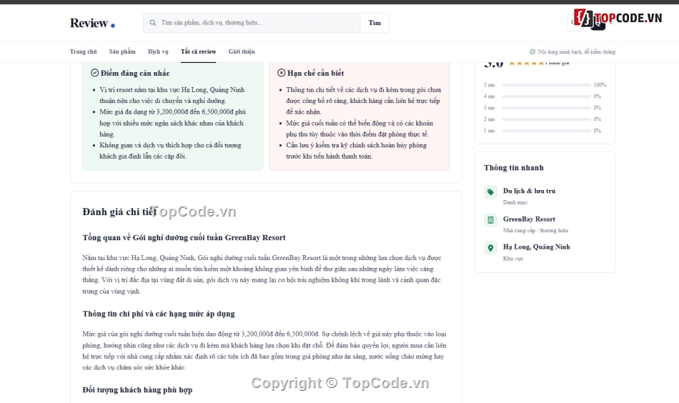
Task: Click the x-circle icon beside Hạn chế cần biết
Action: click(x=281, y=73)
